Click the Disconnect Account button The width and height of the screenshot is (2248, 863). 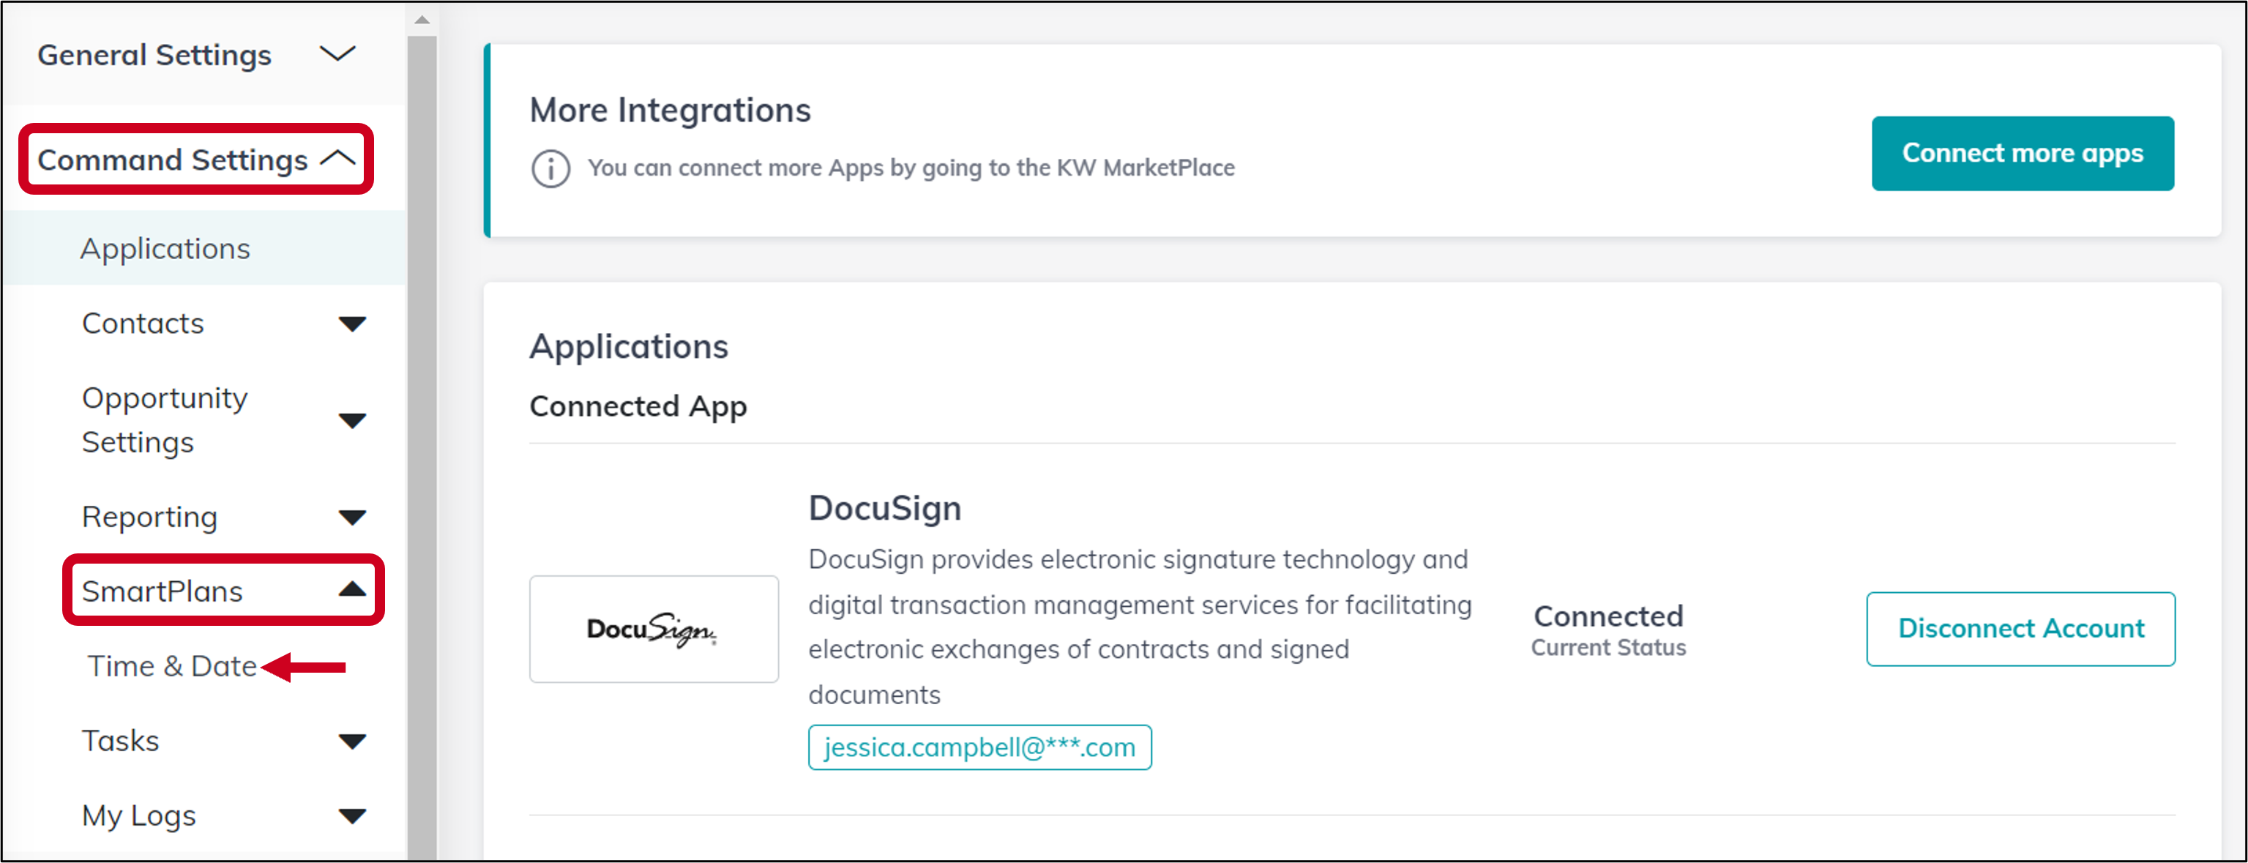[x=2020, y=628]
